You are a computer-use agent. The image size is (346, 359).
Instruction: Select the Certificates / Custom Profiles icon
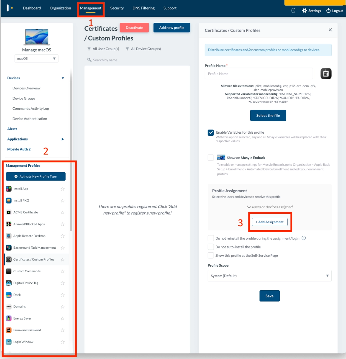(x=9, y=259)
